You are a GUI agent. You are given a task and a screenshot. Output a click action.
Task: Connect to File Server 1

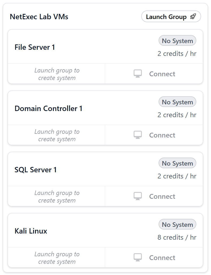[154, 74]
